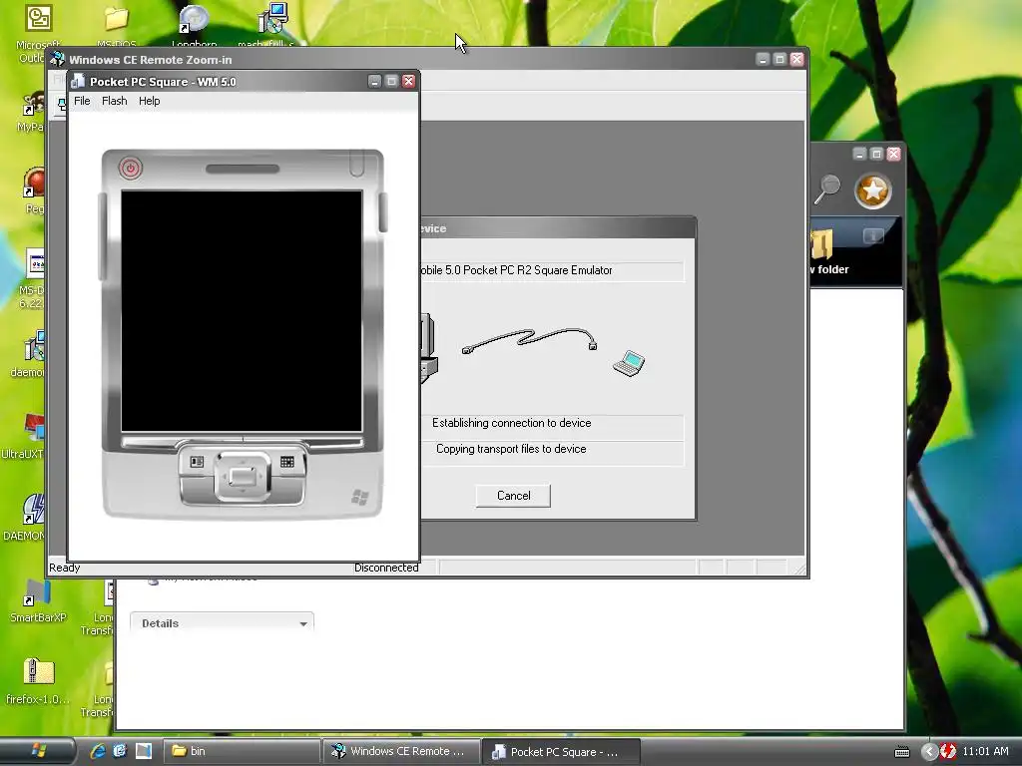Click the 'Disconnected' status bar text
Viewport: 1022px width, 766px height.
[386, 568]
